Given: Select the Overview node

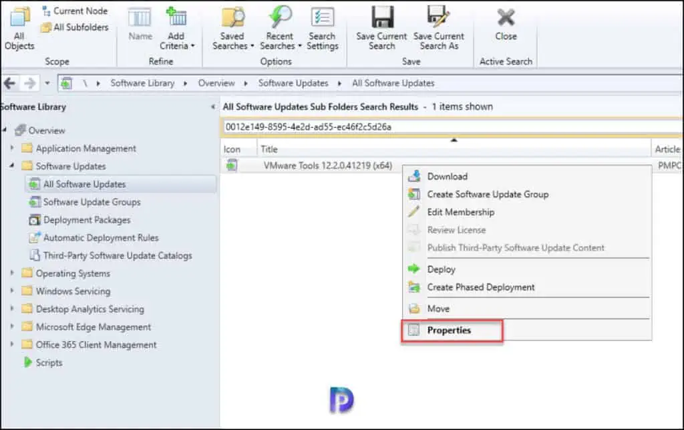Looking at the screenshot, I should point(40,131).
